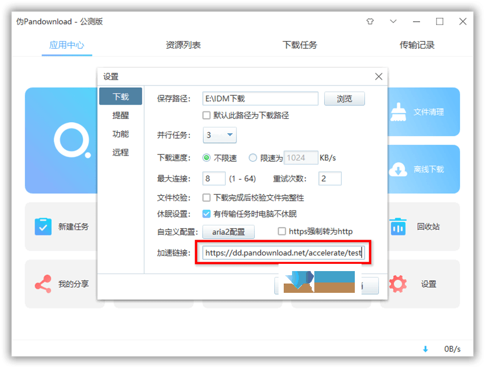Open the title bar dropdown chevron menu
485x368 pixels.
[393, 21]
